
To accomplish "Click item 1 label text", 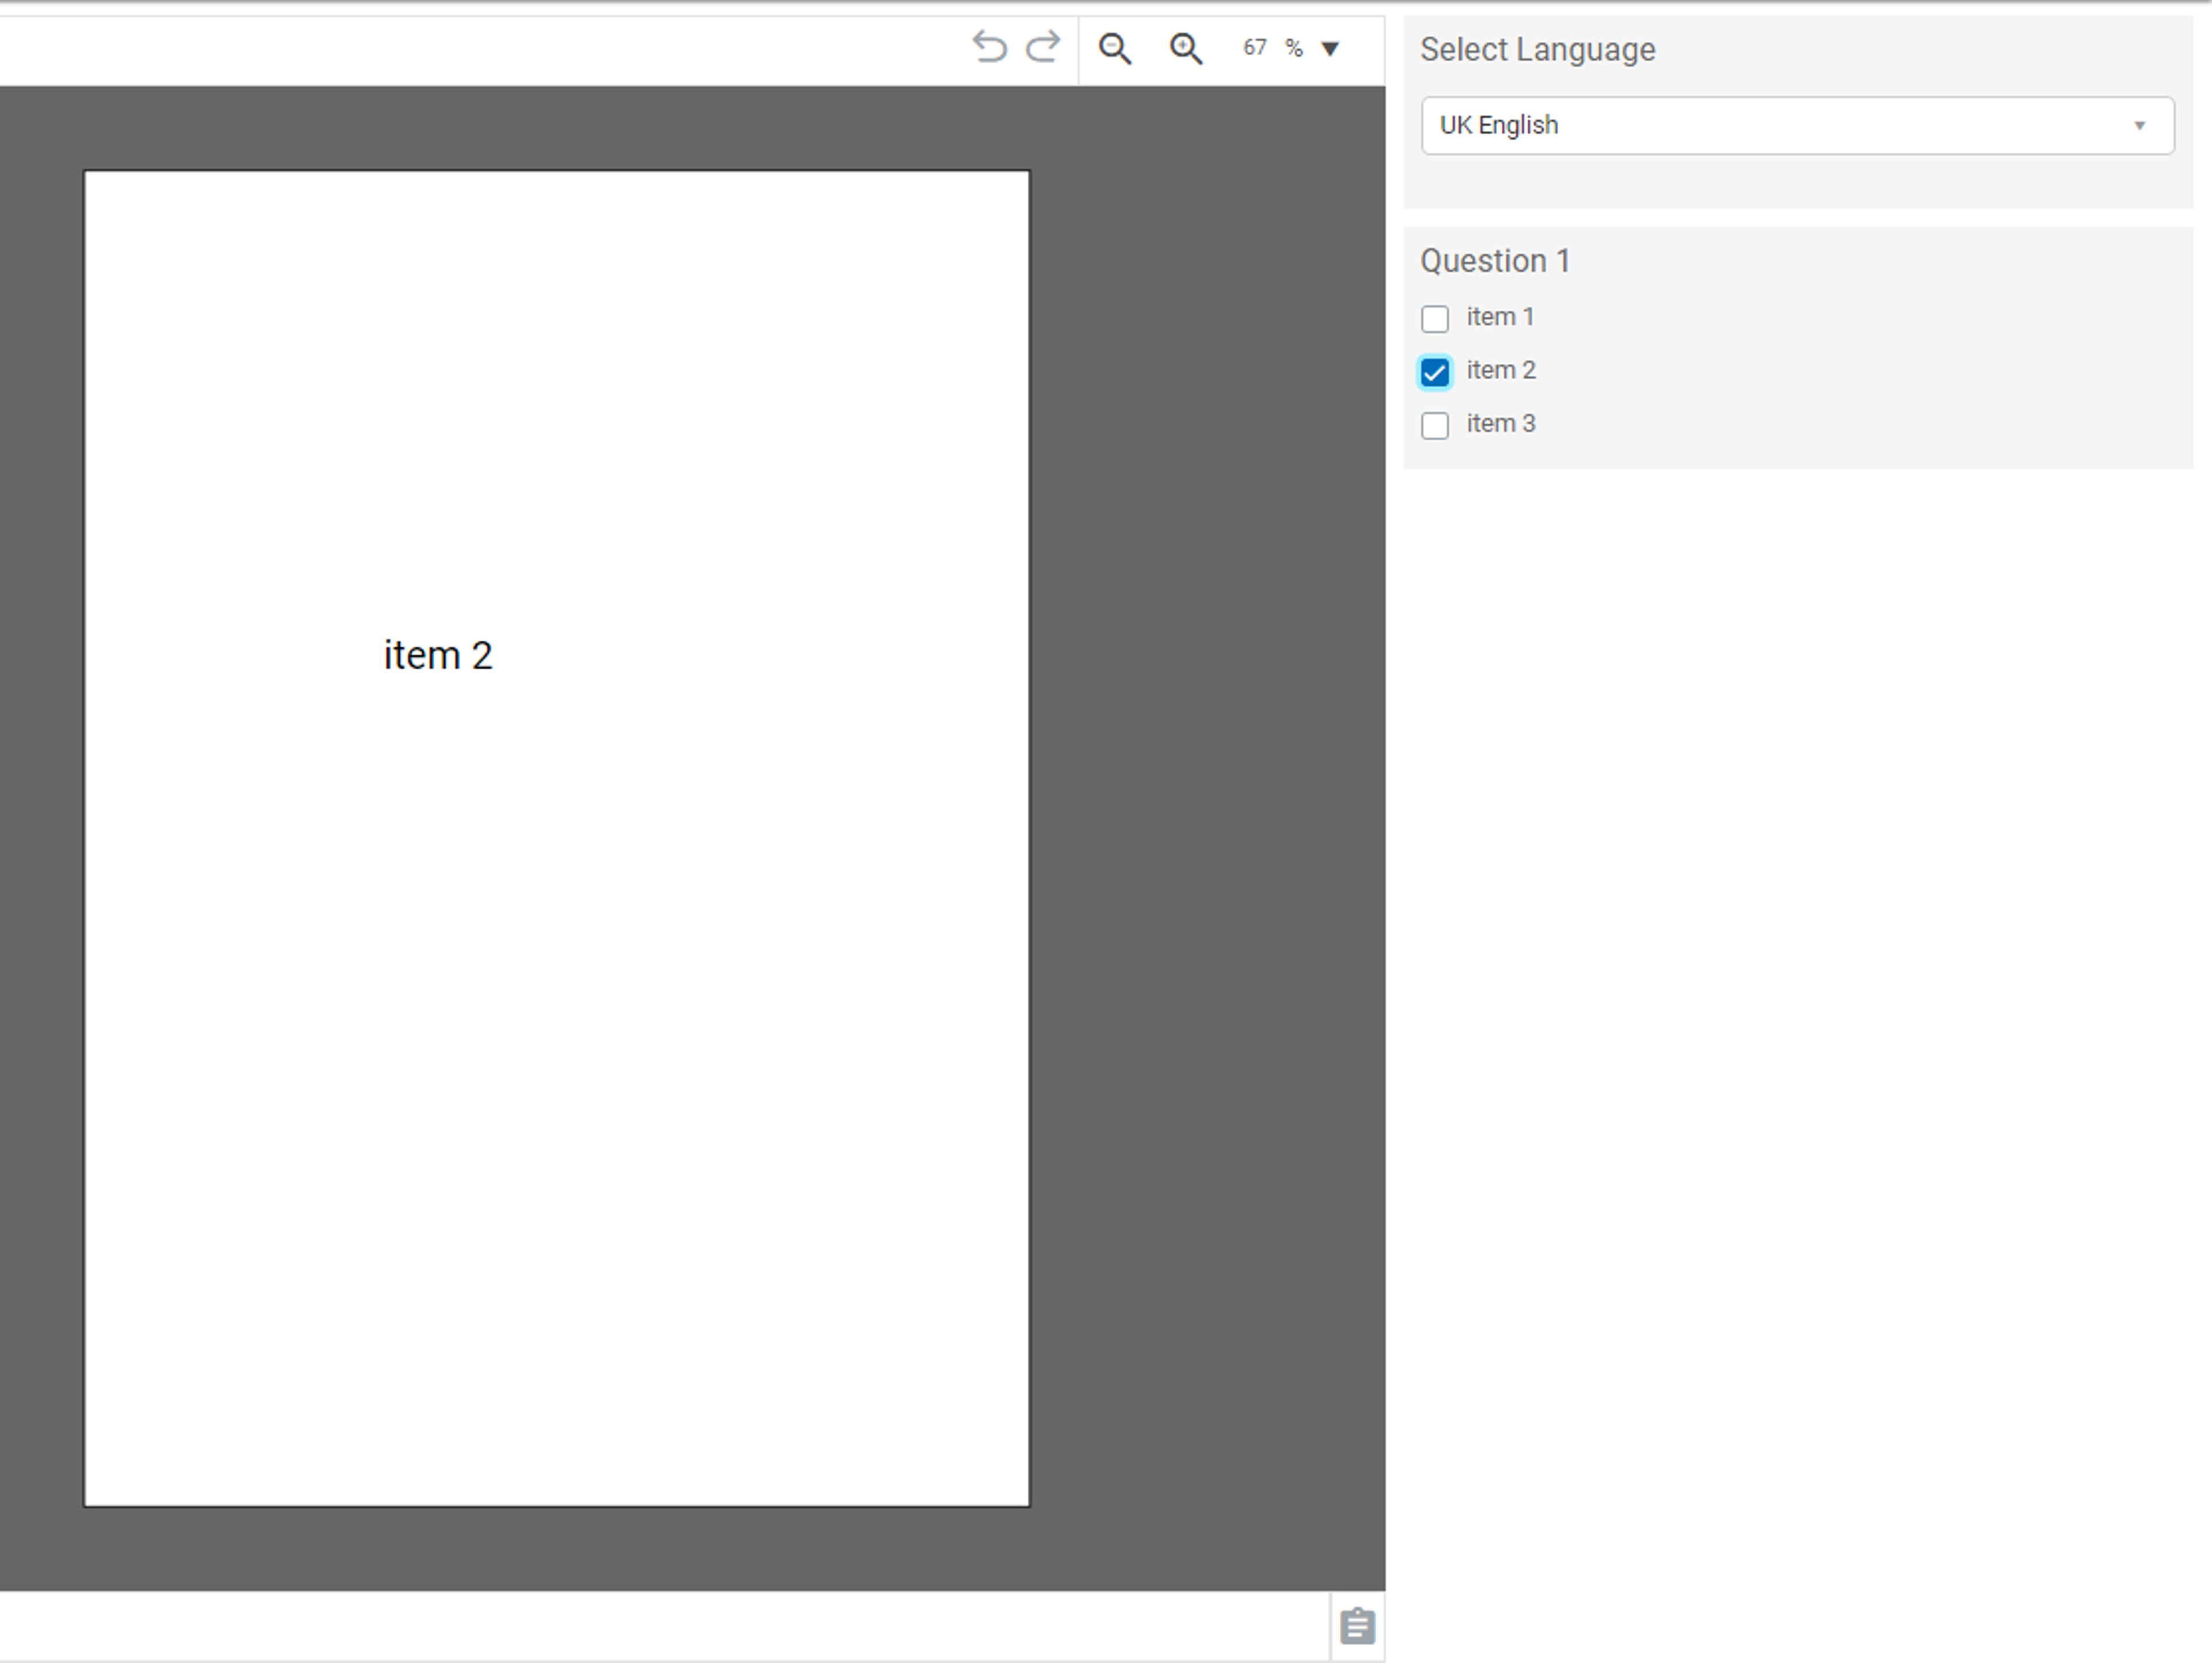I will point(1499,316).
